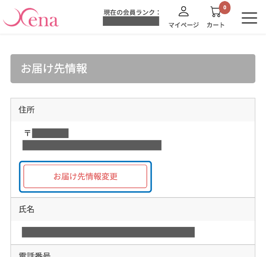Click the redacted address line
266x257 pixels.
pyautogui.click(x=92, y=145)
